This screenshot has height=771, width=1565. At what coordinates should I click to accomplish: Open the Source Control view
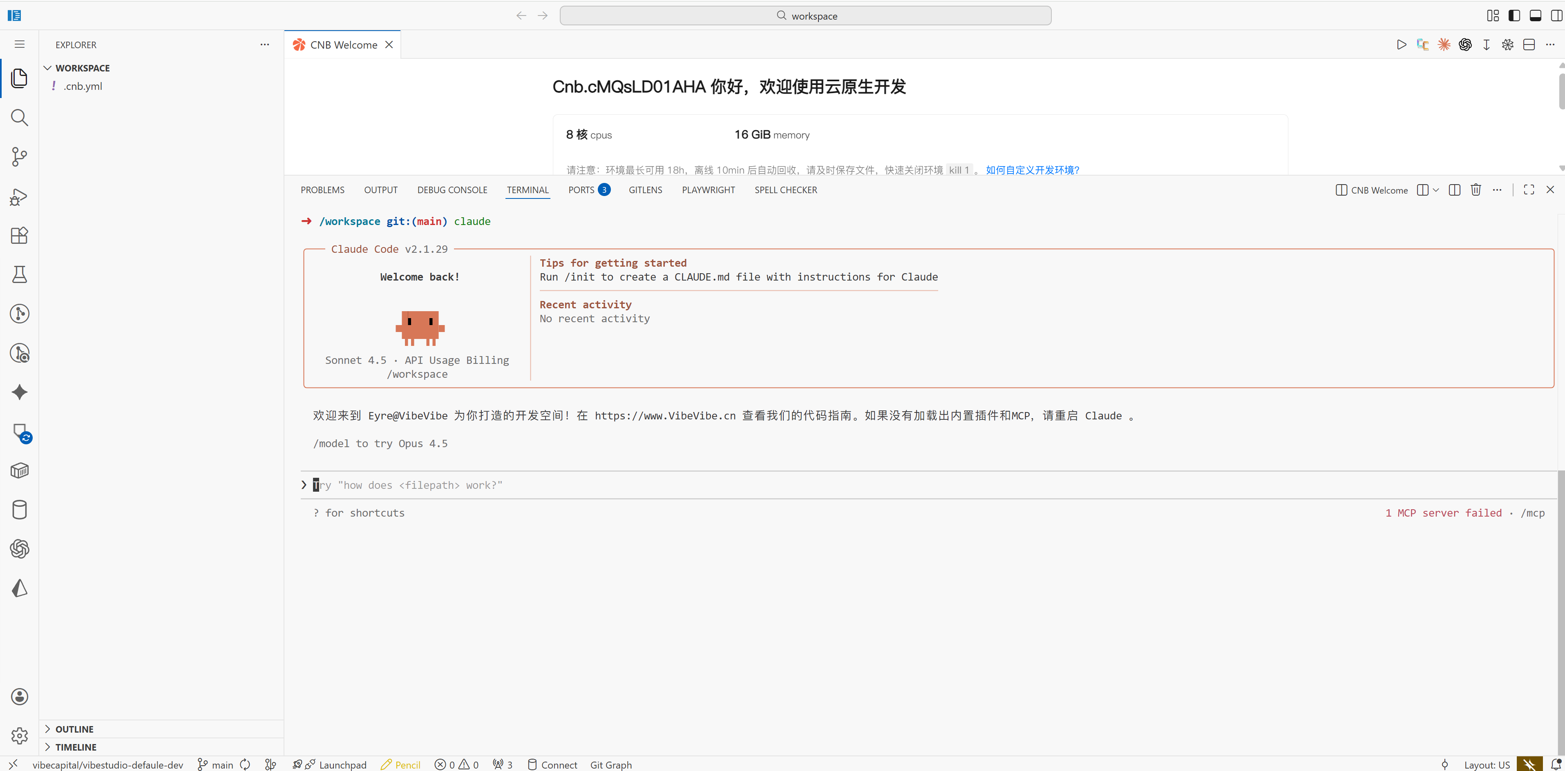19,157
